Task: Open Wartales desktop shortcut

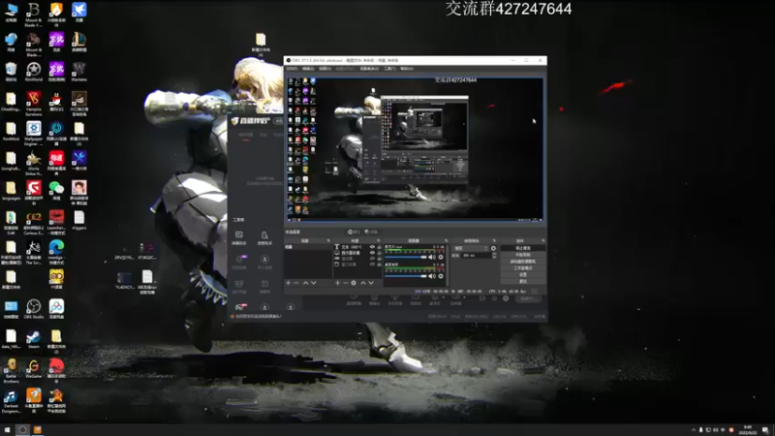Action: pos(79,72)
